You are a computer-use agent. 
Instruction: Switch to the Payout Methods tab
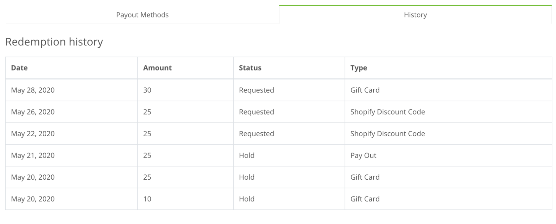coord(142,15)
